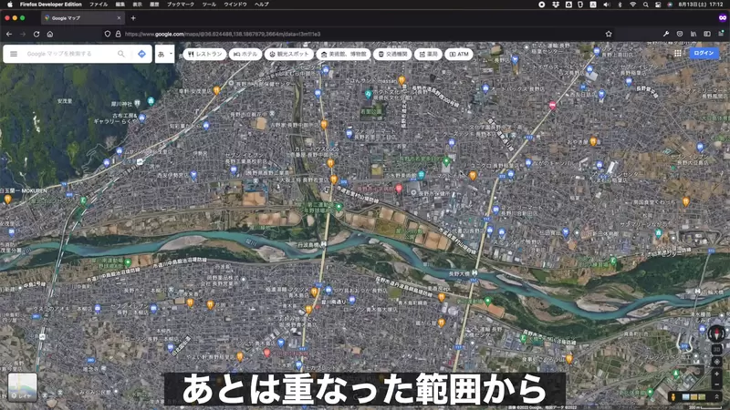
Task: Click the 丹波島橋 bridge label
Action: click(x=308, y=244)
